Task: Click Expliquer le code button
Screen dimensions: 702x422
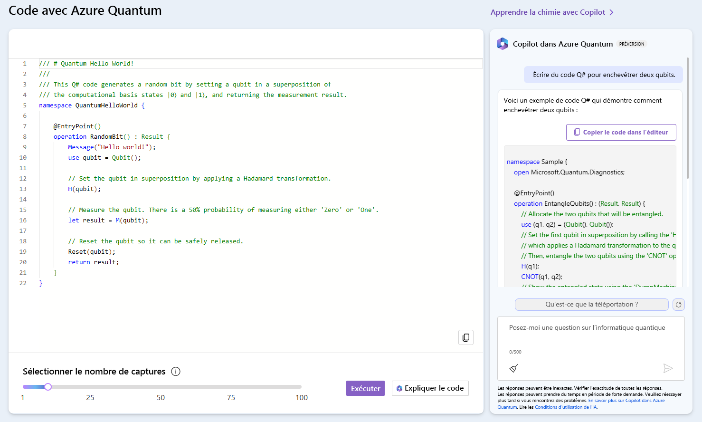Action: point(430,388)
